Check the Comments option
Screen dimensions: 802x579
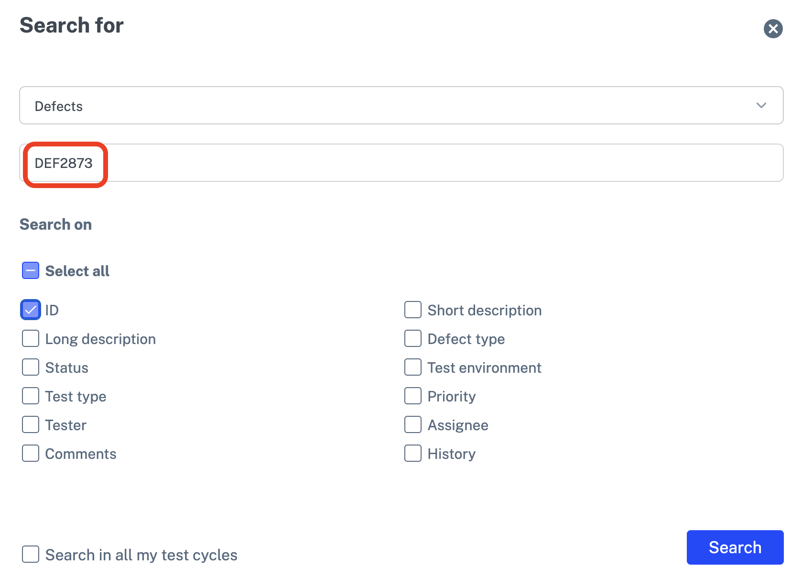coord(31,454)
